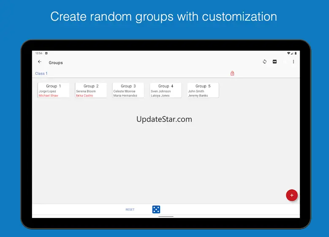Open the Group 1 card
The image size is (329, 237).
pos(54,86)
